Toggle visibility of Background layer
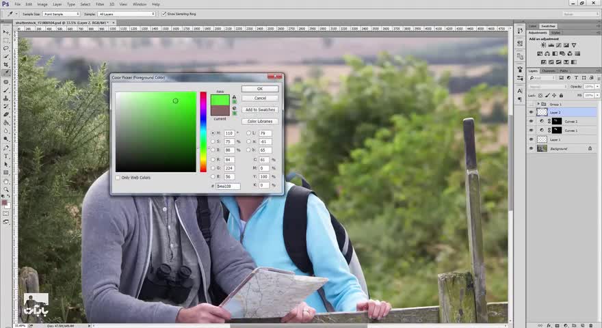 pos(532,148)
